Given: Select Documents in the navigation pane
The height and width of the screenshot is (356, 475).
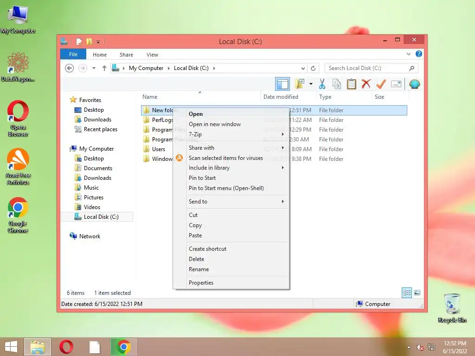Looking at the screenshot, I should point(98,168).
